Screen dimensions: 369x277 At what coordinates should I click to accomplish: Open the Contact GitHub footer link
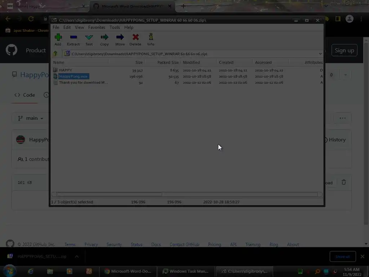(x=184, y=245)
